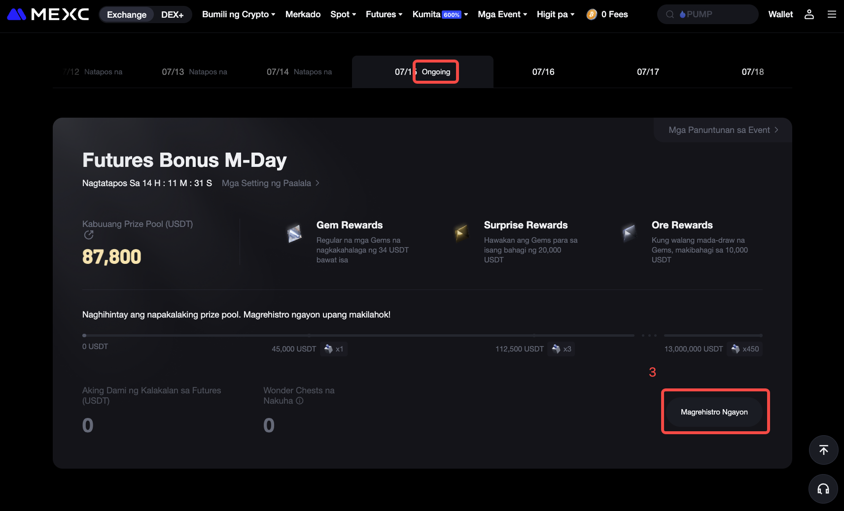Viewport: 844px width, 511px height.
Task: Click the Surprise Rewards gold icon
Action: (x=461, y=232)
